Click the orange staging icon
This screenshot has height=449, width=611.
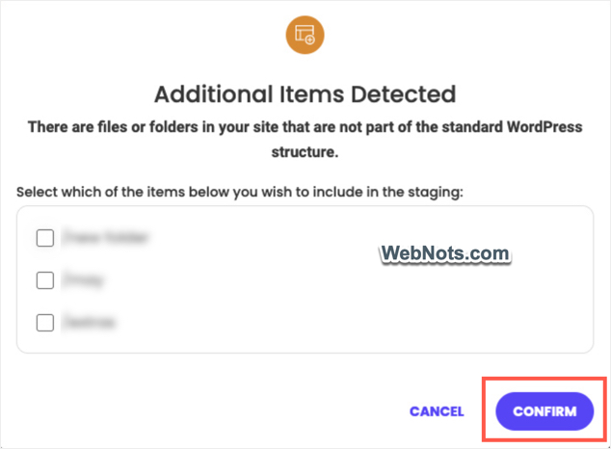click(x=305, y=36)
